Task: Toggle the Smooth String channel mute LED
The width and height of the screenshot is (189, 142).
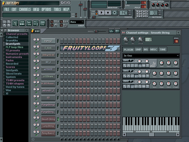Action: click(x=36, y=121)
